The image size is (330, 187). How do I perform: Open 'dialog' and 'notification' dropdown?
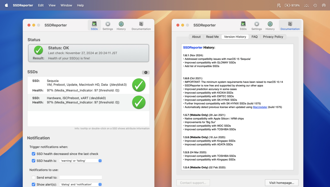coord(80,184)
